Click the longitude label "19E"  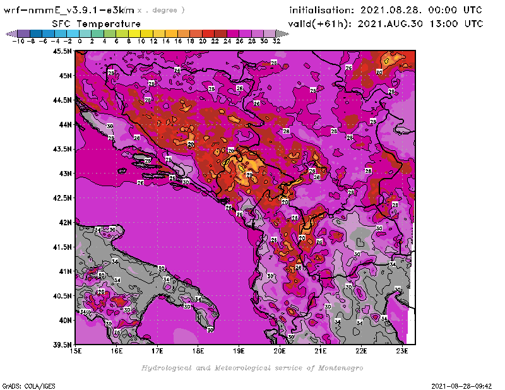[x=239, y=351]
